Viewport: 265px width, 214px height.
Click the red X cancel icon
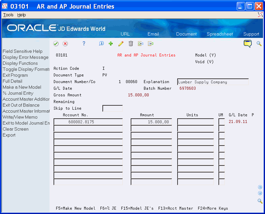65,44
